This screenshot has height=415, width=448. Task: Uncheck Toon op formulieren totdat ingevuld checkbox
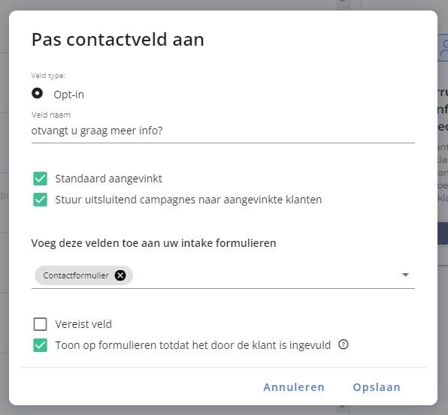[x=40, y=345]
